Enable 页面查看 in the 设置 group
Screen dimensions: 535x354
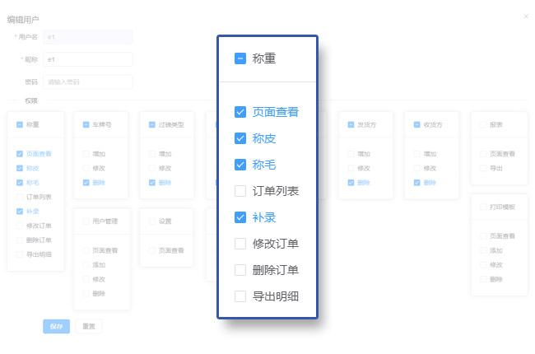pyautogui.click(x=152, y=250)
